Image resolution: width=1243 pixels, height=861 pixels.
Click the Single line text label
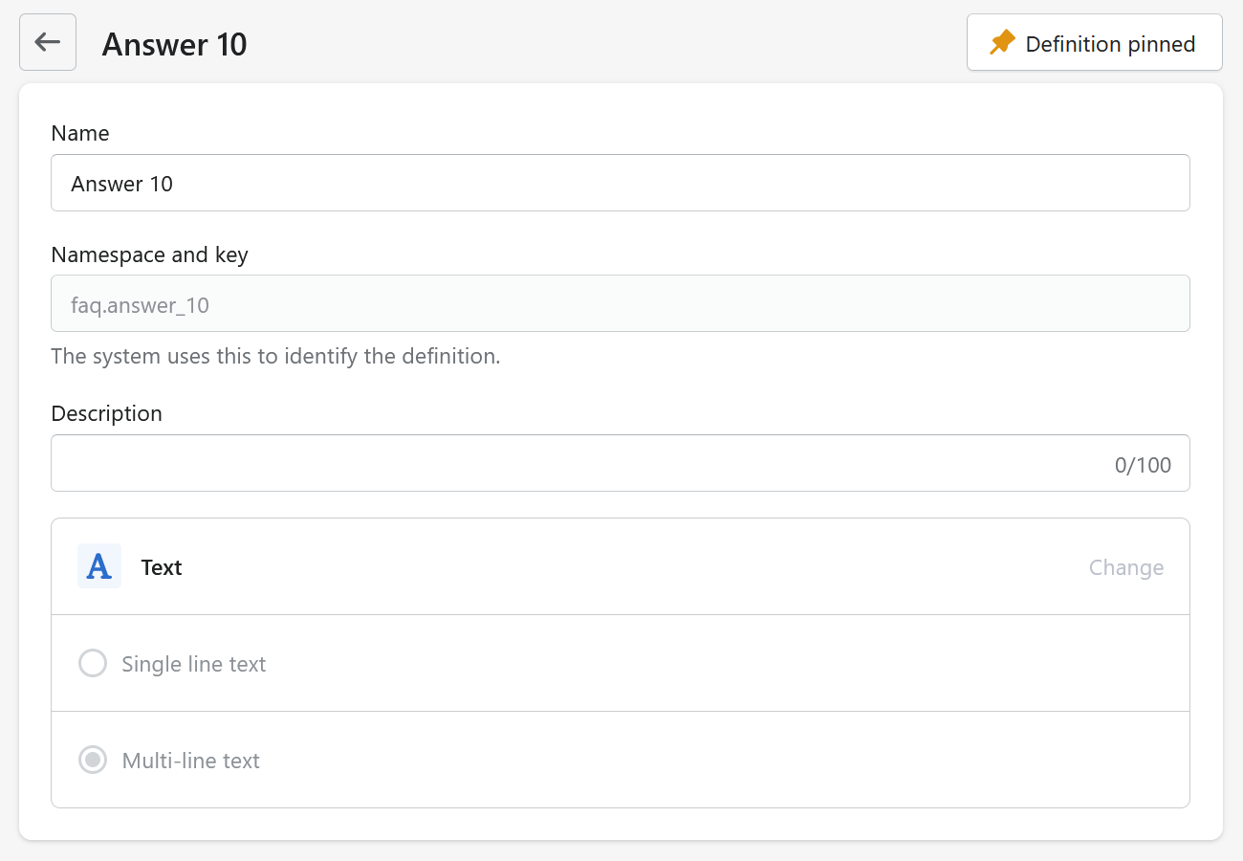pos(194,664)
